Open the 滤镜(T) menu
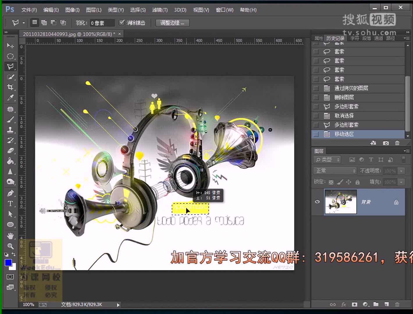413x314 pixels. [160, 10]
